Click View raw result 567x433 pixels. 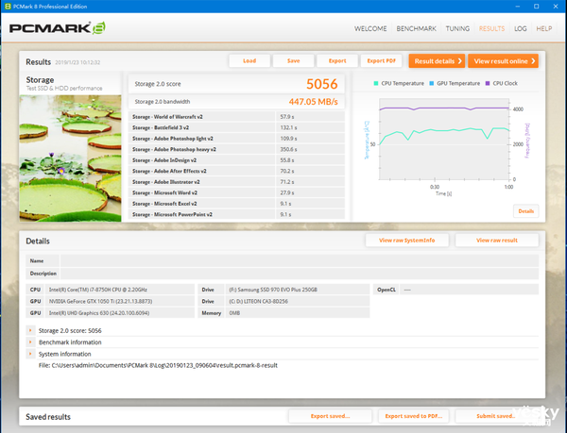coord(497,241)
